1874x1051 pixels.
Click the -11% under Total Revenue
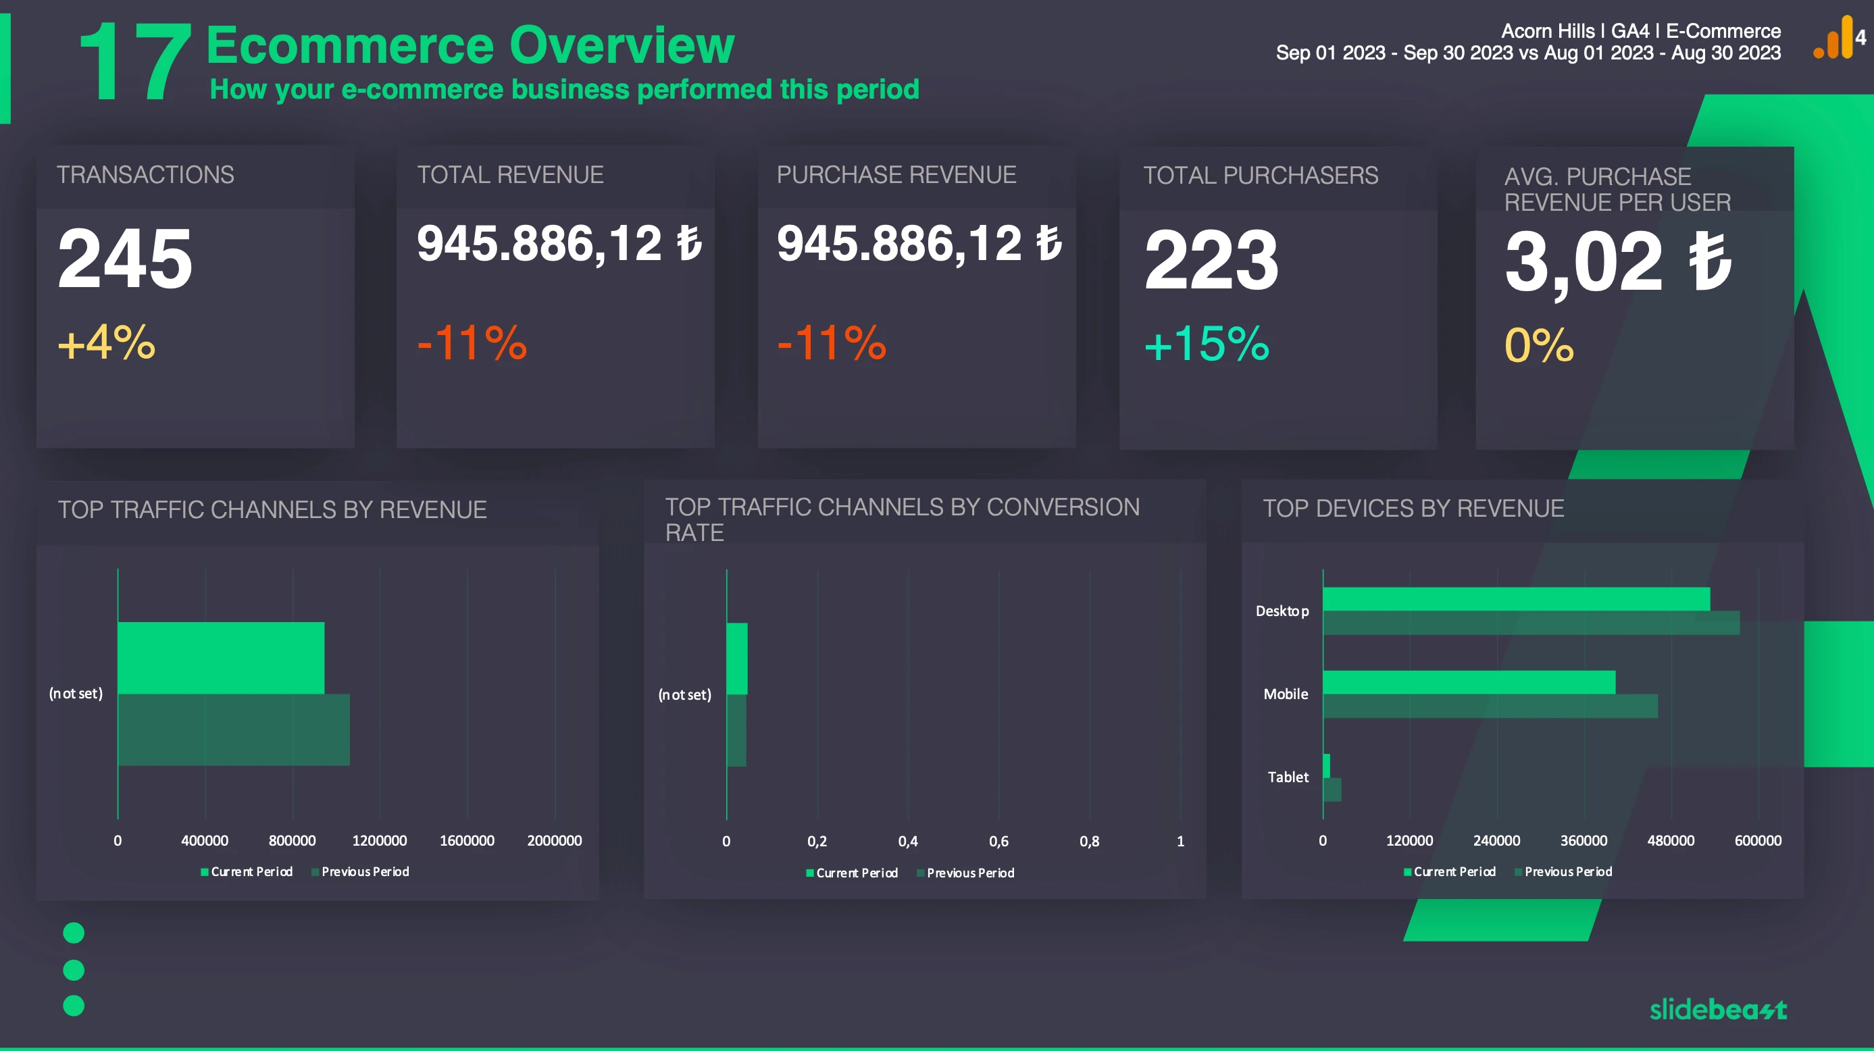click(472, 342)
